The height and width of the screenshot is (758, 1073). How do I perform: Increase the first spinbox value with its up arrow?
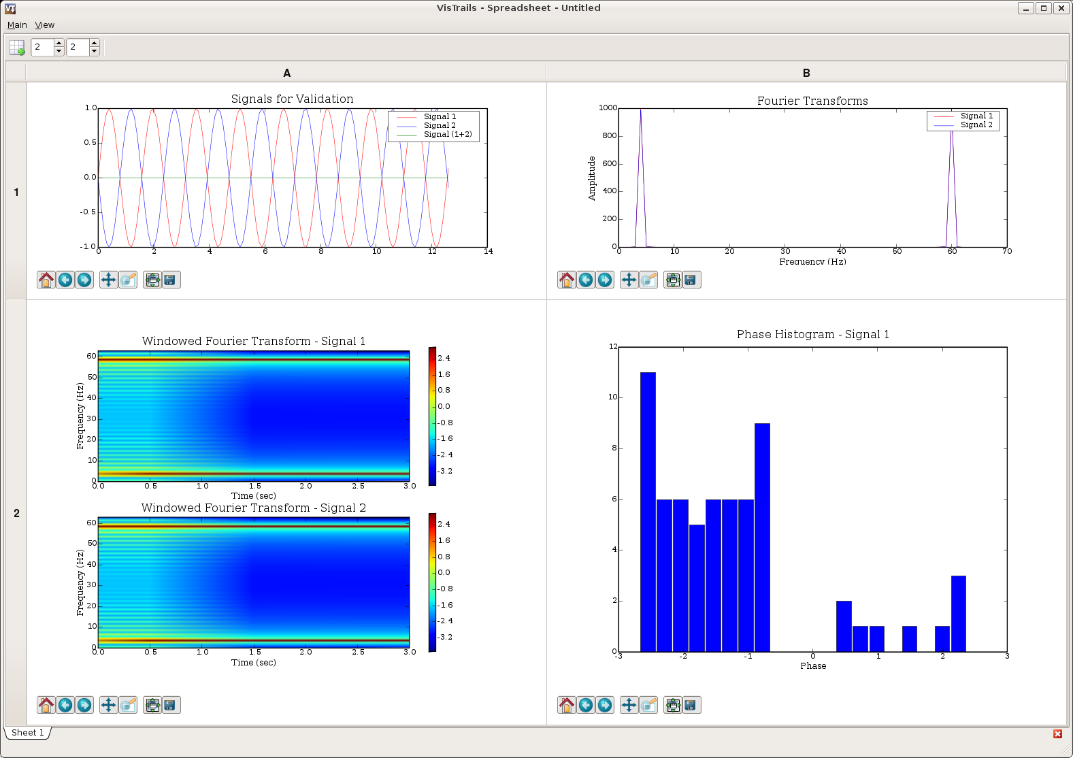[59, 43]
